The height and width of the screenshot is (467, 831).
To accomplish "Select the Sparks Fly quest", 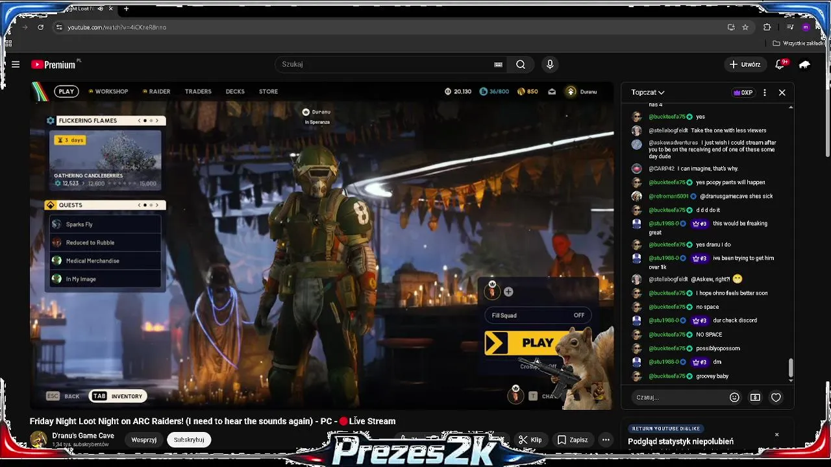I will coord(105,224).
